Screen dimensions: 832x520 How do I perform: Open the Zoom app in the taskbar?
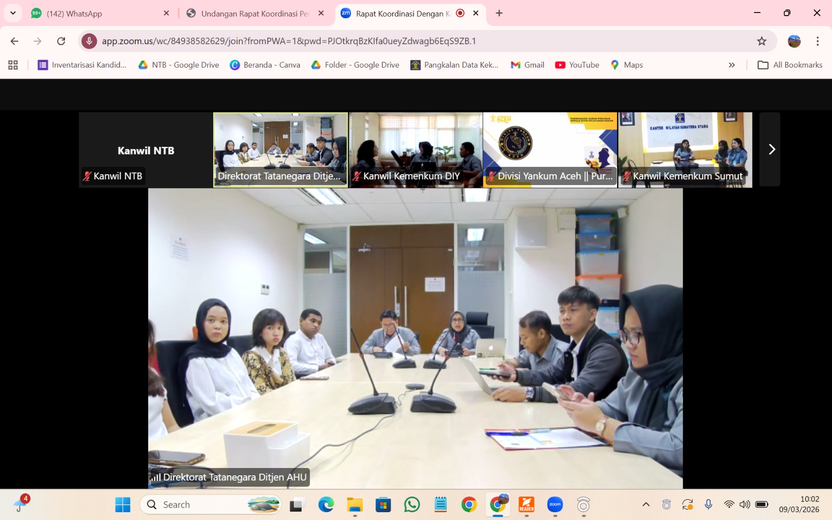(x=555, y=504)
